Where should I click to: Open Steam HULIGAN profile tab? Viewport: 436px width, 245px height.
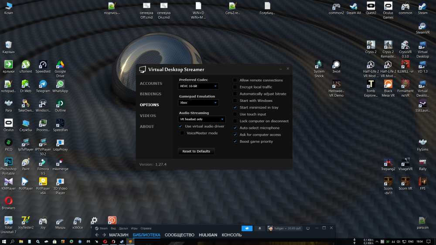coord(208,235)
